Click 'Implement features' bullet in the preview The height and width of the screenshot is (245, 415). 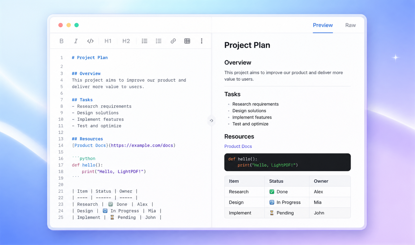[x=252, y=117]
